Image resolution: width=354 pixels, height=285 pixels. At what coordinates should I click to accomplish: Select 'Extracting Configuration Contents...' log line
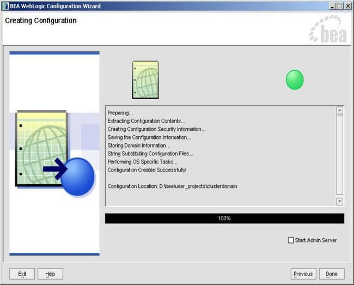pos(147,121)
